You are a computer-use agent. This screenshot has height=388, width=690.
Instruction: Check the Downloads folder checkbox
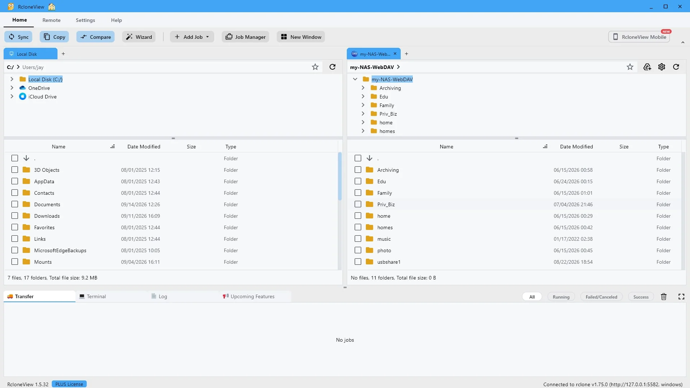point(15,216)
